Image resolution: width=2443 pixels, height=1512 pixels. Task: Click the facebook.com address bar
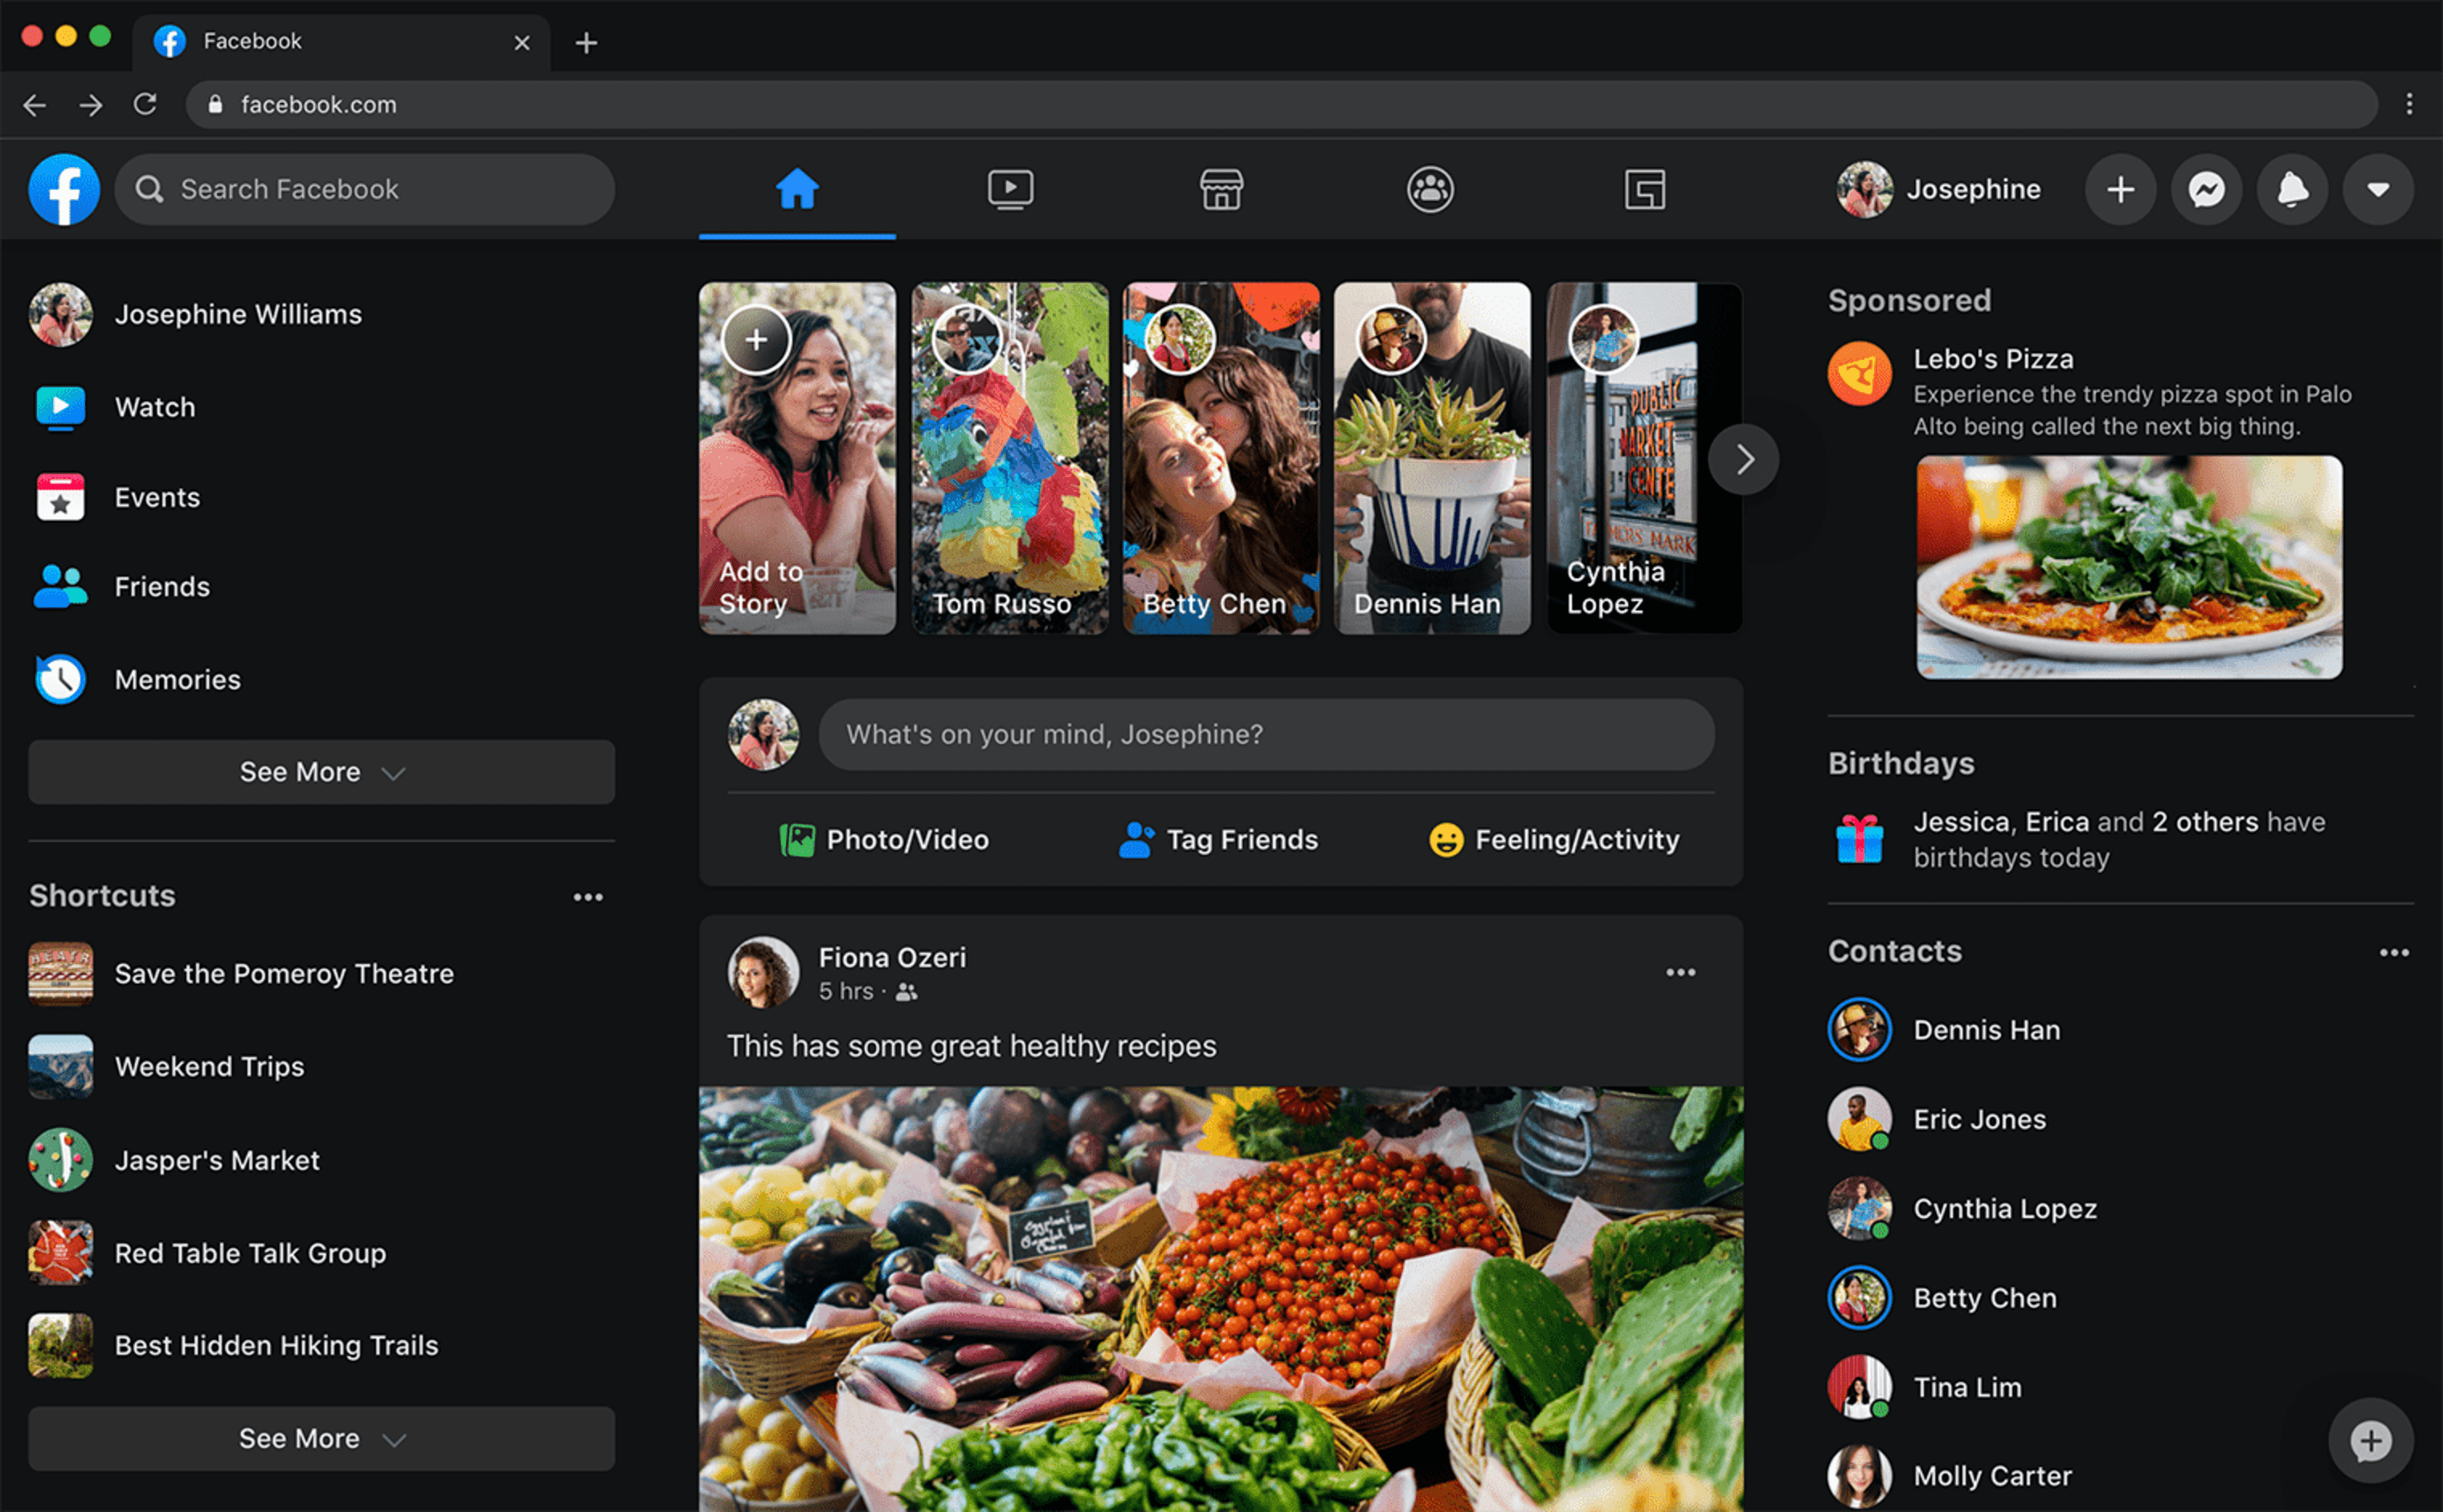tap(1281, 104)
